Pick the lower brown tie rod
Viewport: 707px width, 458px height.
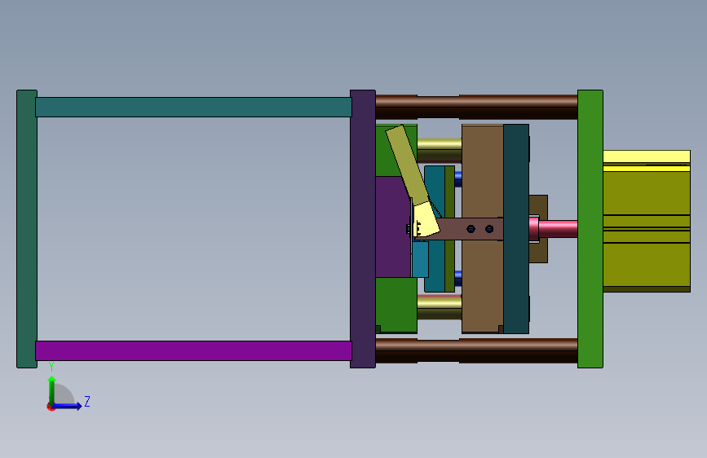(476, 350)
